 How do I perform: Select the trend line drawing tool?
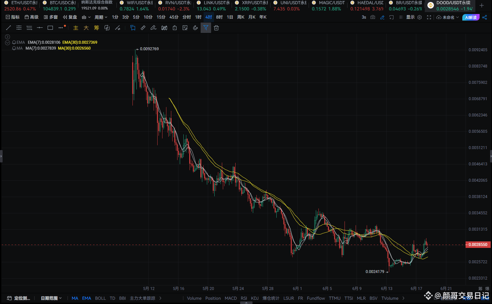click(x=8, y=28)
